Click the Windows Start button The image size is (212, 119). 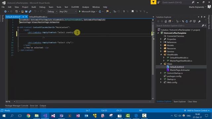[4, 116]
